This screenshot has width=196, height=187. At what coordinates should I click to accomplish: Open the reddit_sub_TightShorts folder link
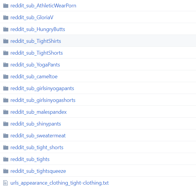(x=36, y=53)
